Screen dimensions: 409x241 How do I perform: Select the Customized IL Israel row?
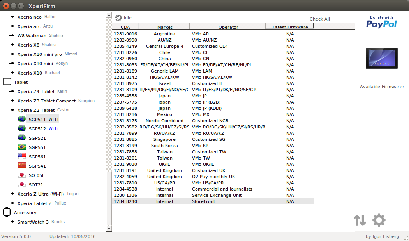[213, 83]
